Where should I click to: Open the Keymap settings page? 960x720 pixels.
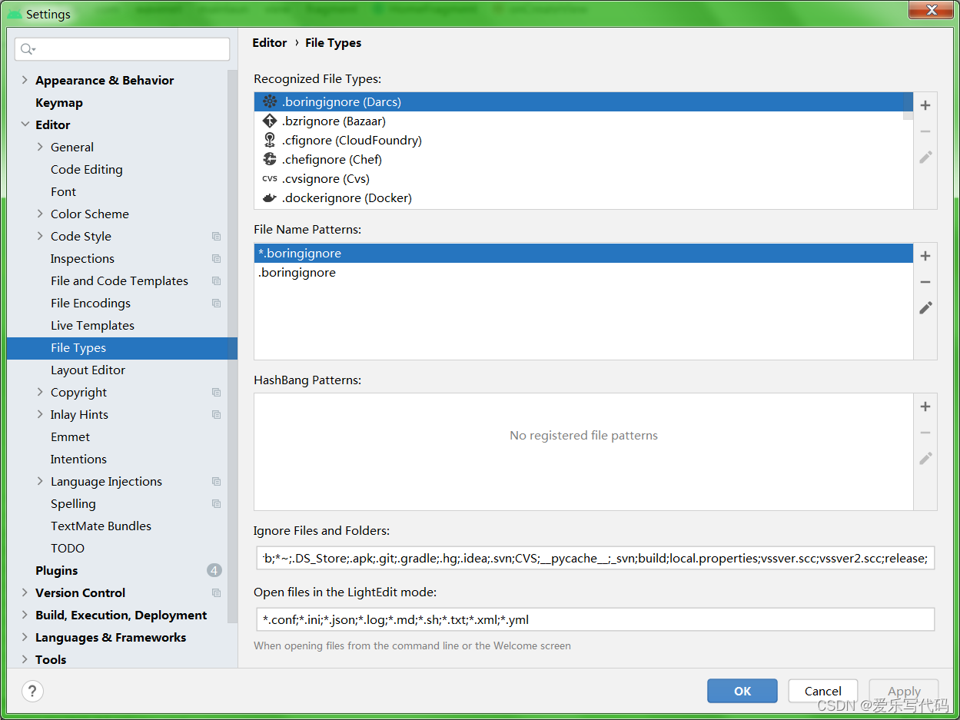click(x=59, y=102)
